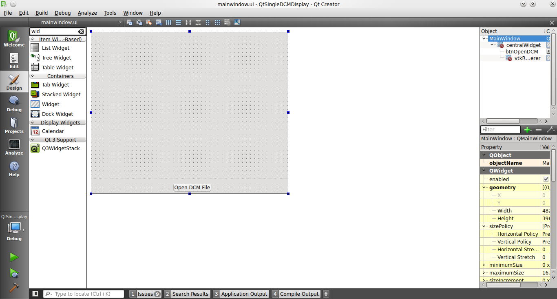Apply Lay Out Vertically in Splitter

click(x=198, y=22)
